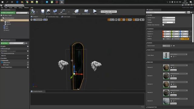The height and width of the screenshot is (109, 194).
Task: Select the scale gizmo mode in viewport
Action: (x=113, y=20)
